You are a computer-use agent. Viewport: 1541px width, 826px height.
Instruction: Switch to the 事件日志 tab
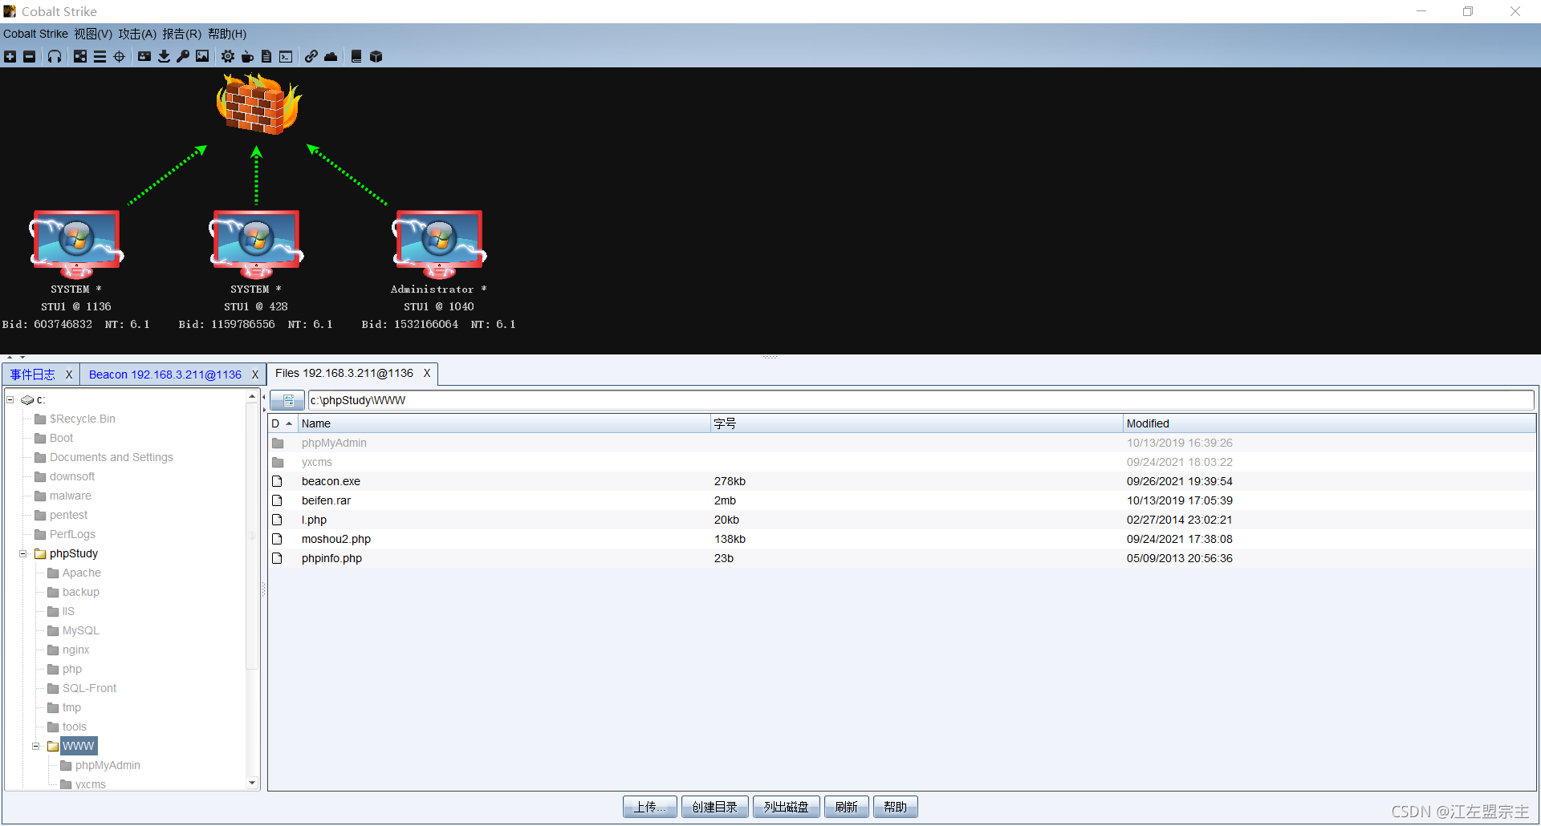coord(33,375)
